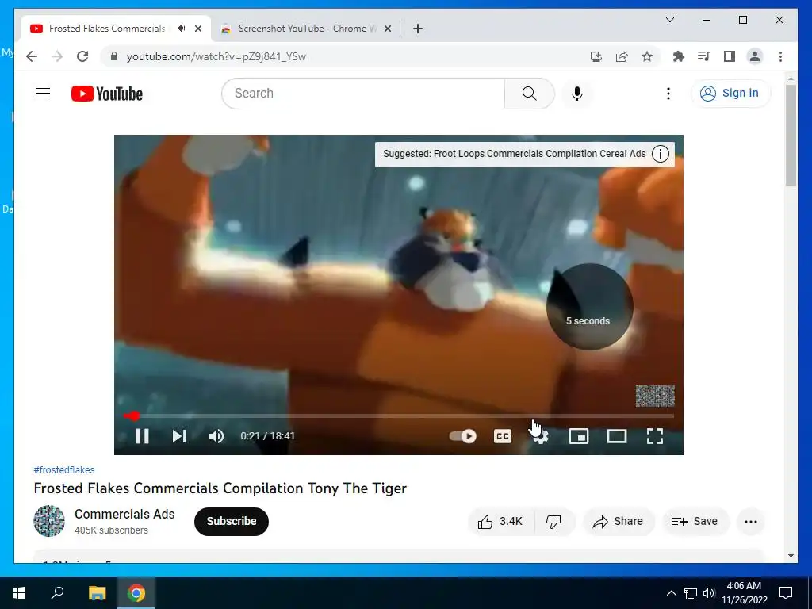Dislike the video with thumbs down
Viewport: 812px width, 609px height.
click(553, 522)
